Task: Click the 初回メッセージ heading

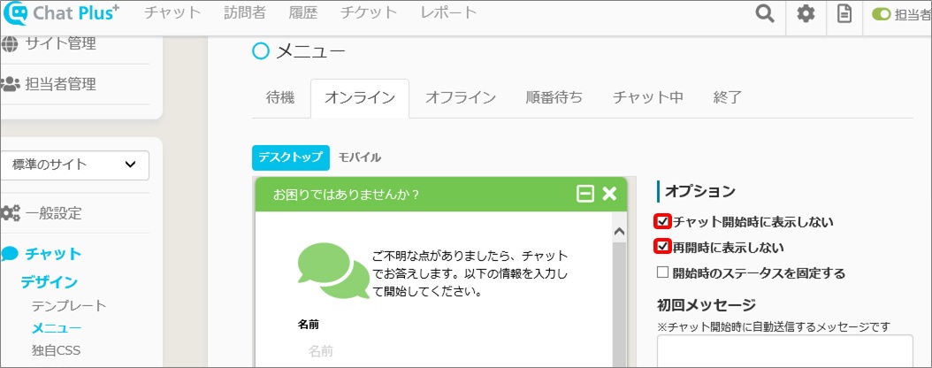Action: point(707,305)
